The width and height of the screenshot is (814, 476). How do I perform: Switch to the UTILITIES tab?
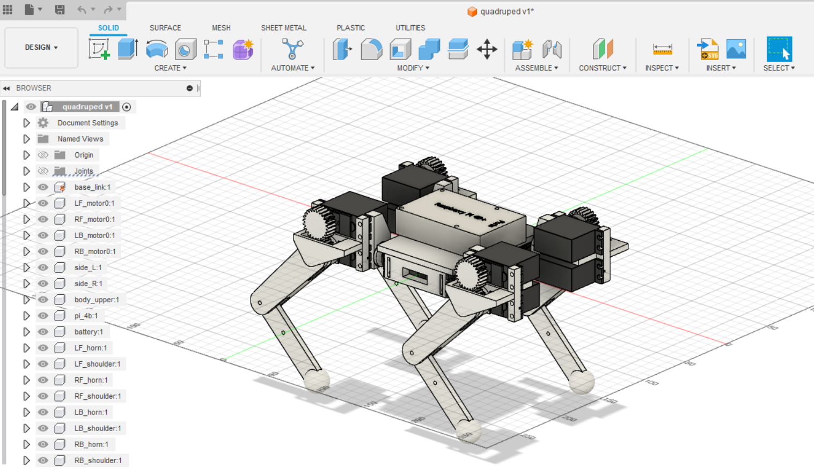click(x=410, y=28)
